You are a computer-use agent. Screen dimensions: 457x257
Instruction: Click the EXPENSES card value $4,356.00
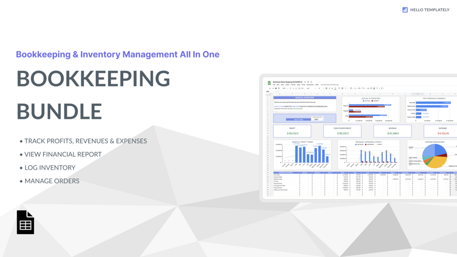(x=443, y=133)
